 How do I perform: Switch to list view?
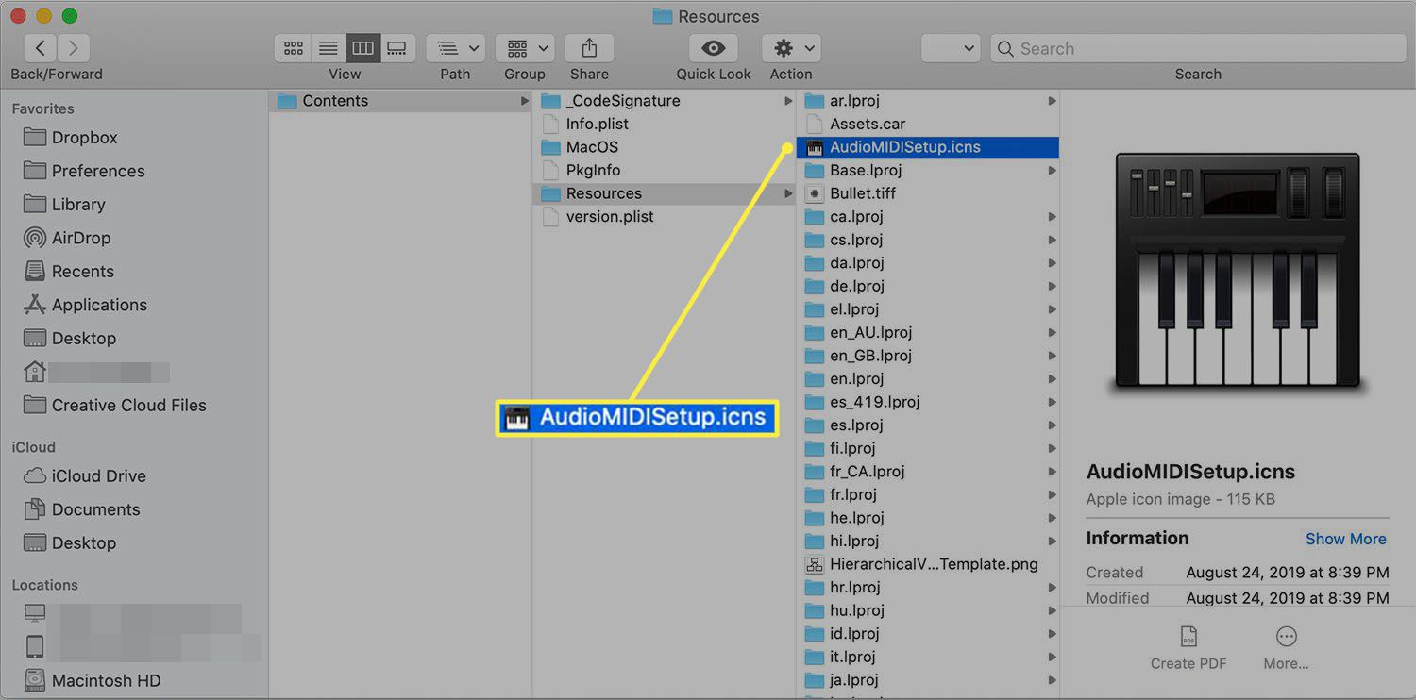(329, 48)
